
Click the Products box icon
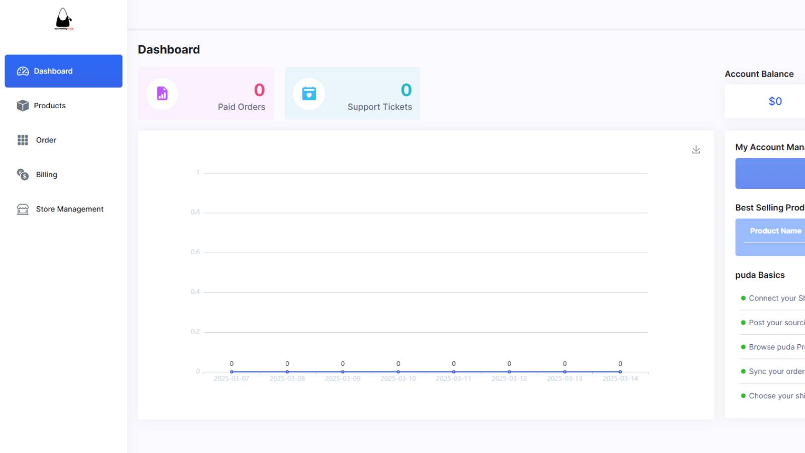coord(23,106)
